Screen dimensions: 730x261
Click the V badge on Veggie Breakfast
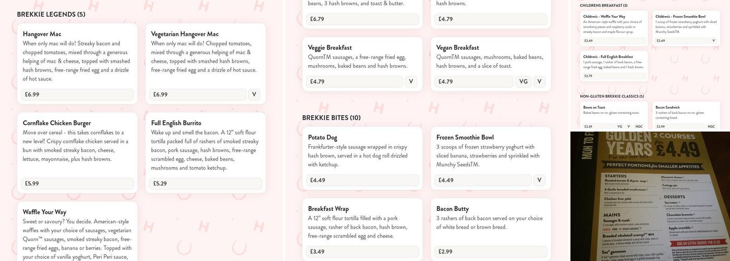pyautogui.click(x=411, y=81)
